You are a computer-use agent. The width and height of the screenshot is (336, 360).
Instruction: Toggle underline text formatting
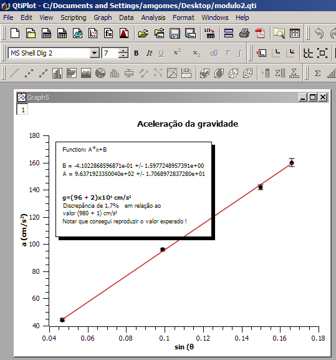point(161,53)
